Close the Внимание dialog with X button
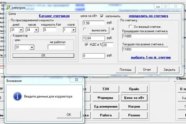This screenshot has width=186, height=124. pyautogui.click(x=76, y=80)
